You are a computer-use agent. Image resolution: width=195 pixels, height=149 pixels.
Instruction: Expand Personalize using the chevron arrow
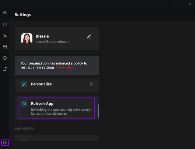click(91, 84)
